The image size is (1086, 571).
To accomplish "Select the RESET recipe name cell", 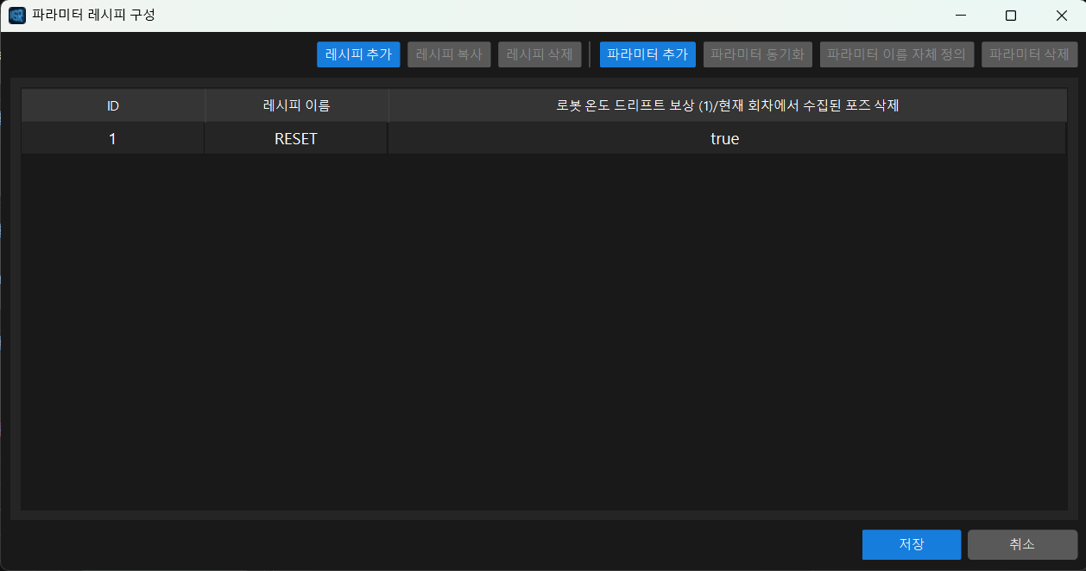I will pos(296,138).
